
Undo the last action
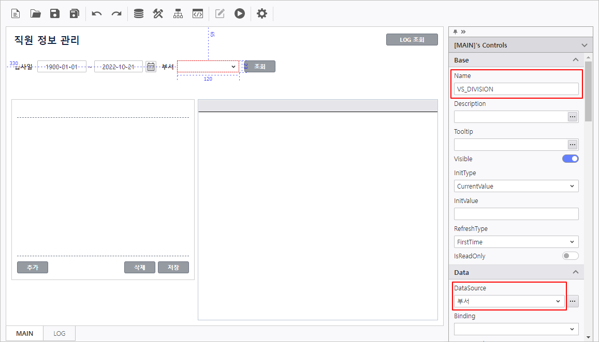point(97,14)
